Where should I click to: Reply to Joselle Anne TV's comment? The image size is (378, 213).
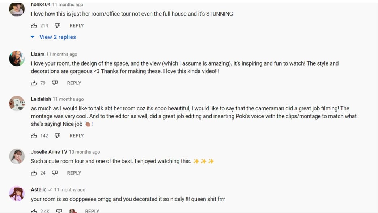[74, 173]
